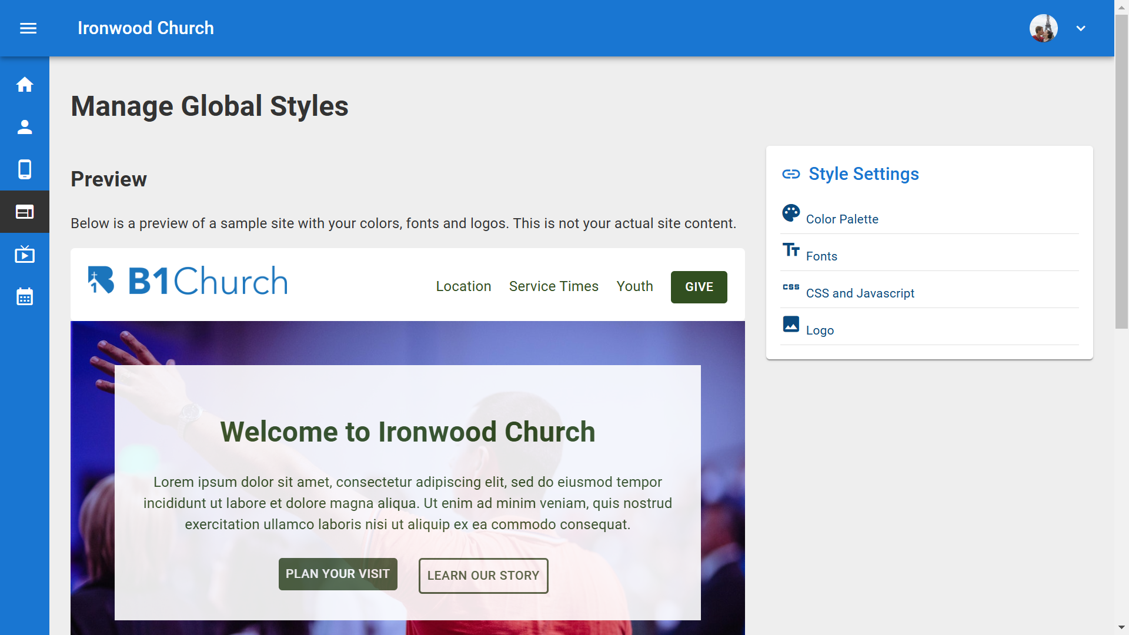
Task: Click the user profile avatar
Action: tap(1043, 28)
